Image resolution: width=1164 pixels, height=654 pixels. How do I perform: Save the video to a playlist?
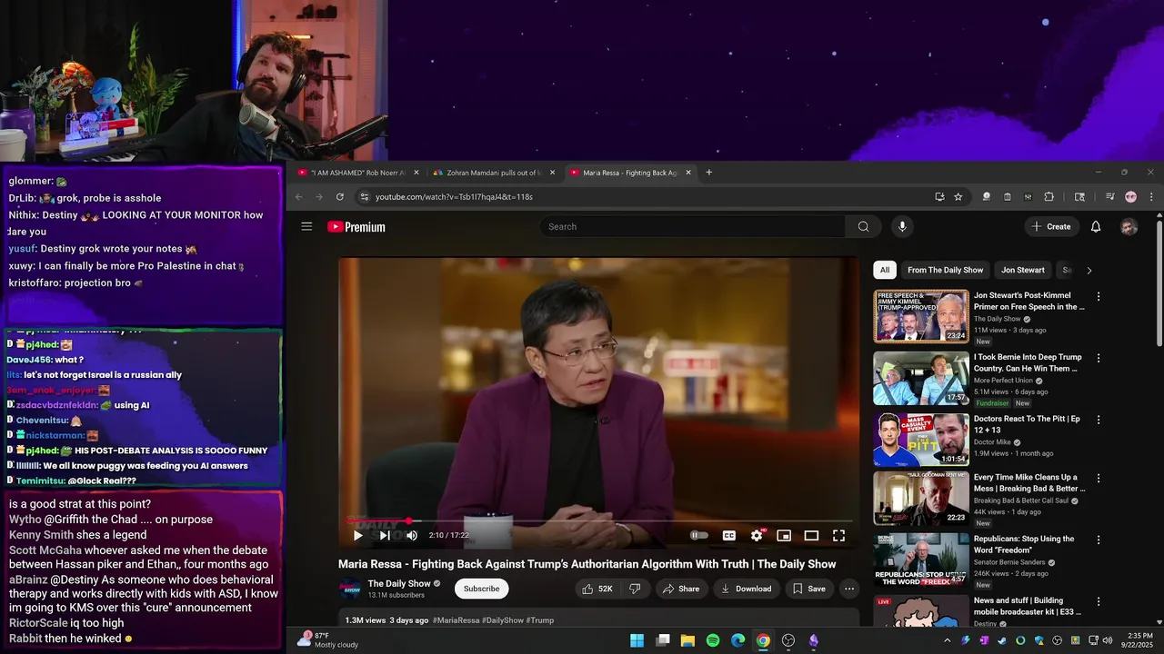click(x=808, y=589)
